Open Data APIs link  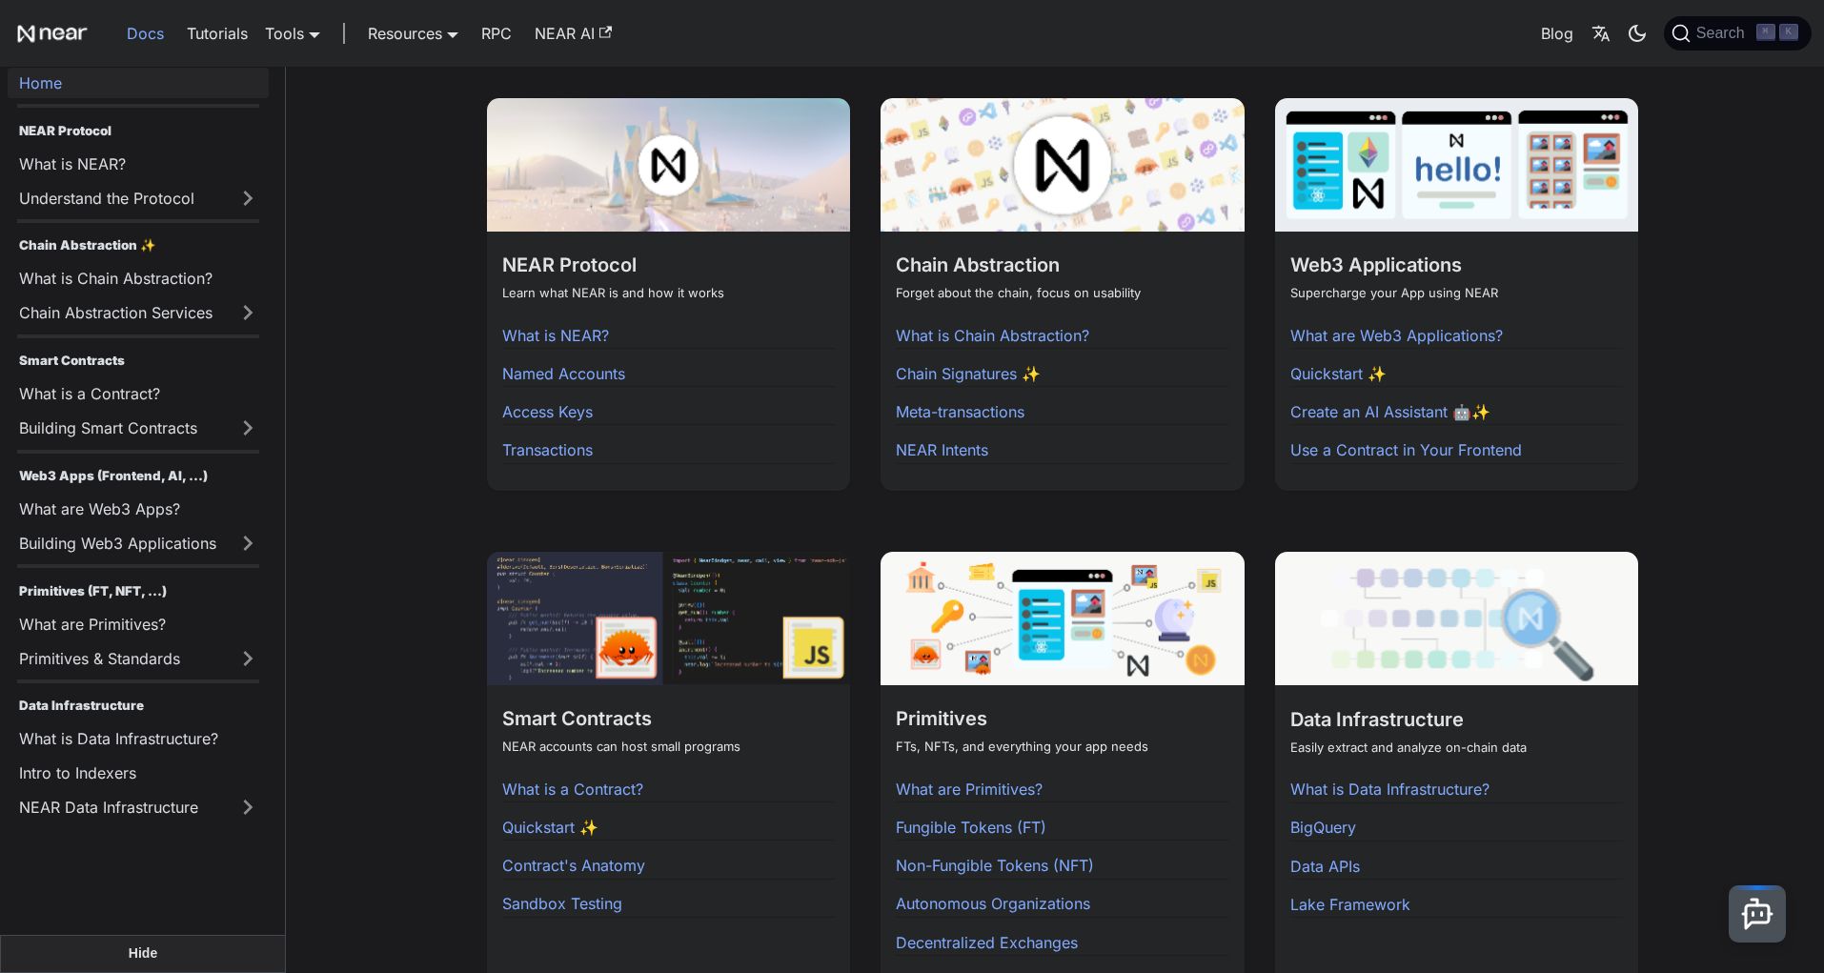[x=1325, y=866]
